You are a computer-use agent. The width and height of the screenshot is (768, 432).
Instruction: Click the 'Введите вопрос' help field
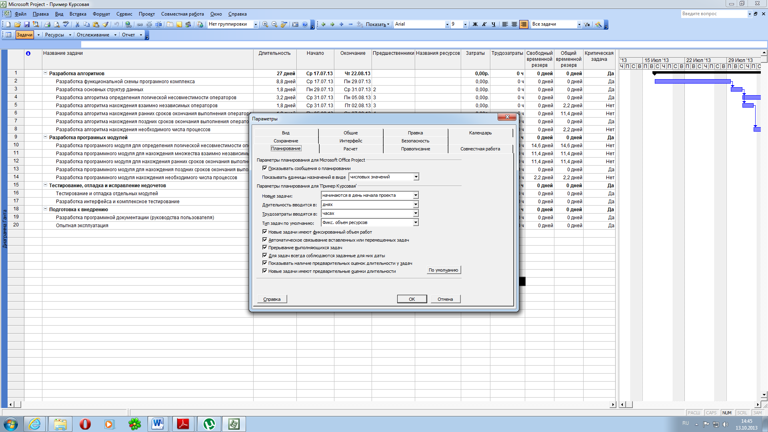714,14
